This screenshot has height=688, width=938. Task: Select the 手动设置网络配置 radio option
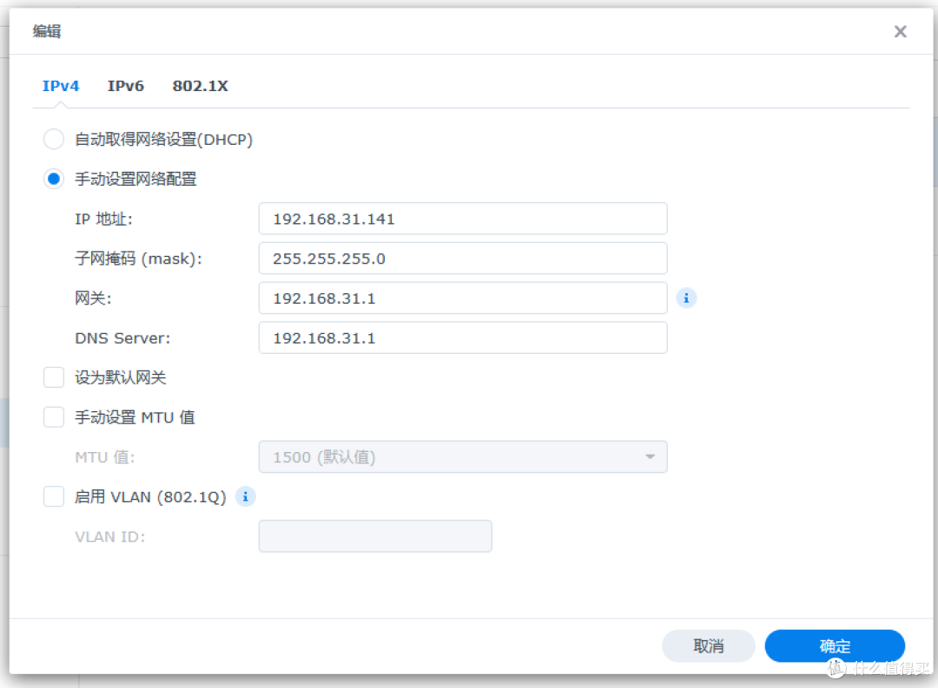(x=54, y=179)
